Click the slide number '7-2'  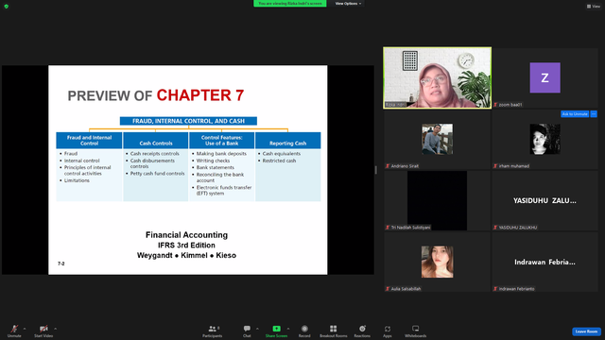click(x=61, y=263)
